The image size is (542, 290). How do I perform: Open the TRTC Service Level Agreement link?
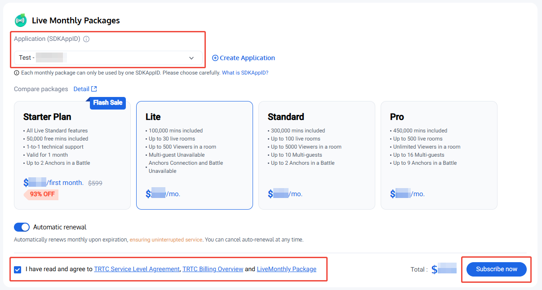[x=137, y=269]
